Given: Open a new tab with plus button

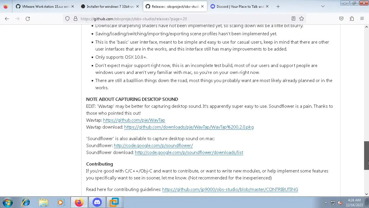Looking at the screenshot, I should [278, 6].
